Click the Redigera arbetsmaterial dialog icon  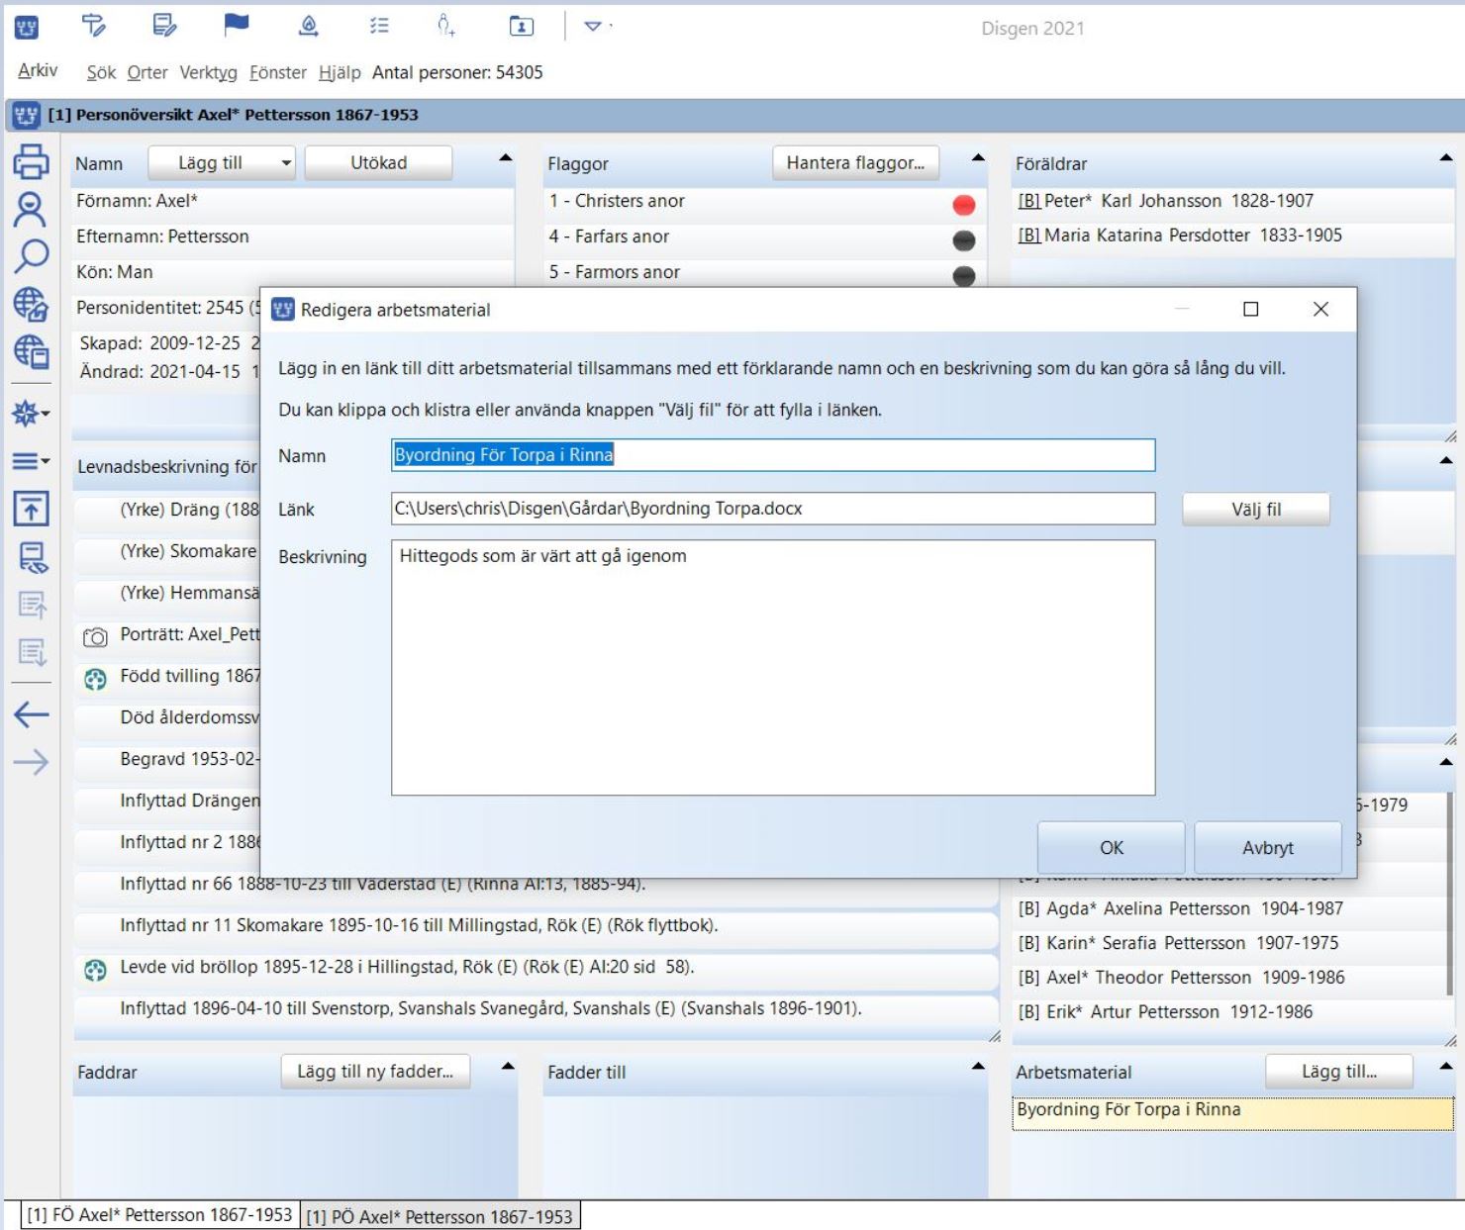(x=283, y=310)
